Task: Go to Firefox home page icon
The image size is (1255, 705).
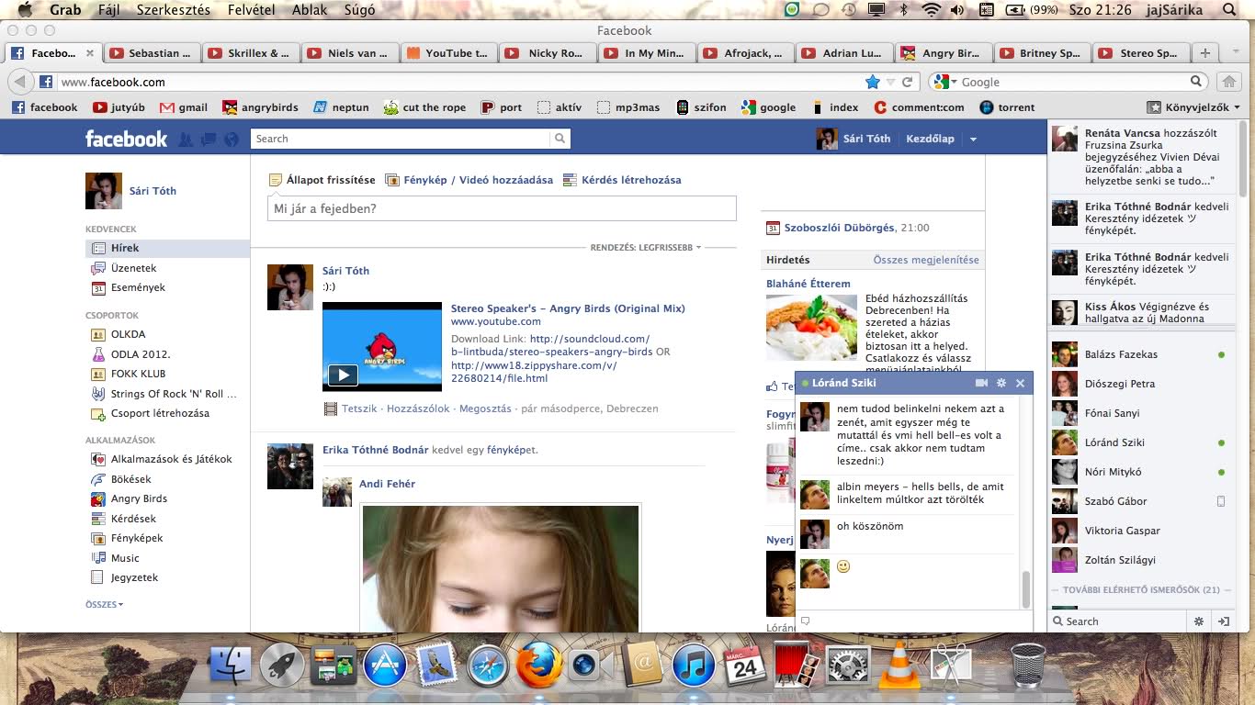Action: click(1228, 82)
